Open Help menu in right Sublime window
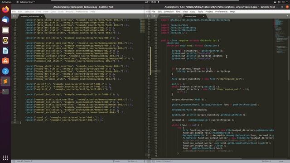This screenshot has width=290, height=163. 232,11
